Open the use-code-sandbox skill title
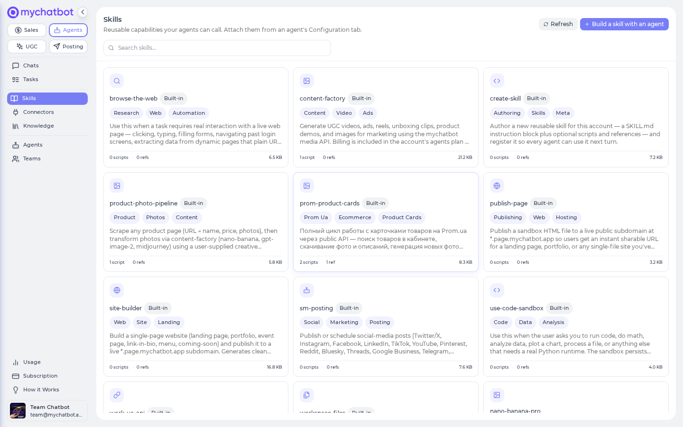The image size is (683, 427). 517,308
